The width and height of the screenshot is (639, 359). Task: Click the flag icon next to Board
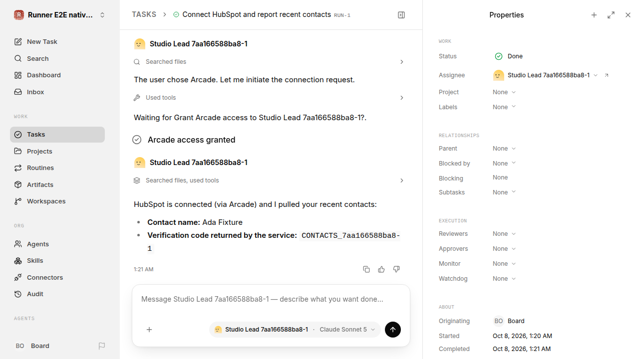tap(102, 346)
